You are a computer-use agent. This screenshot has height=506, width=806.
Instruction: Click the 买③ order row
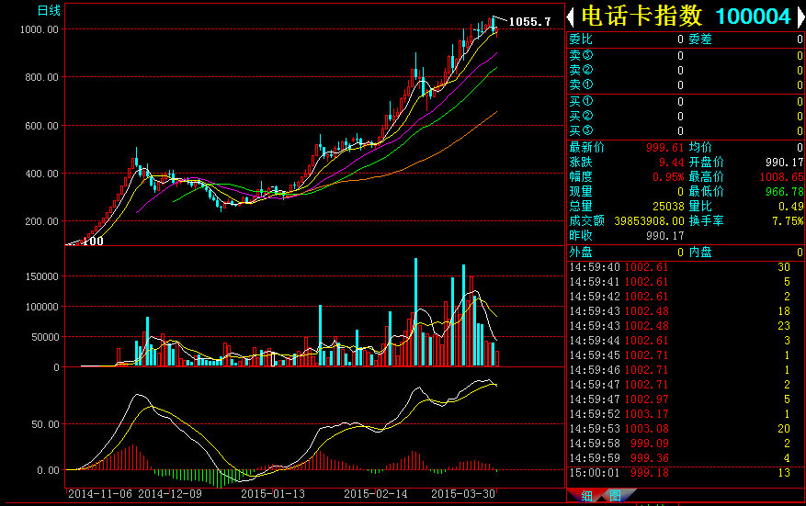click(x=686, y=131)
